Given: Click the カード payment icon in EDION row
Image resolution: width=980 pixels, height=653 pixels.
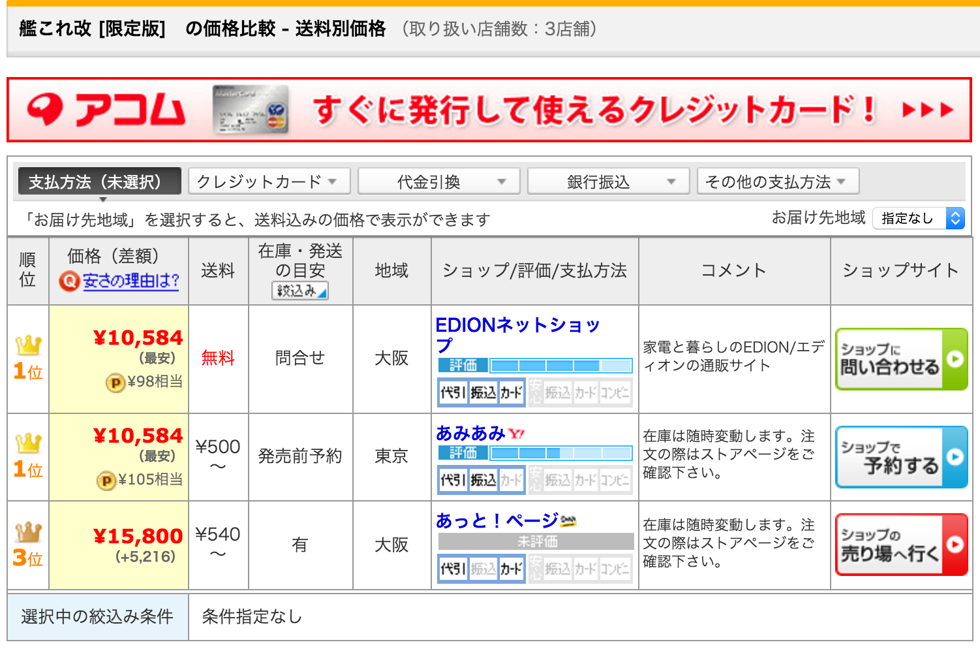Looking at the screenshot, I should [x=512, y=392].
